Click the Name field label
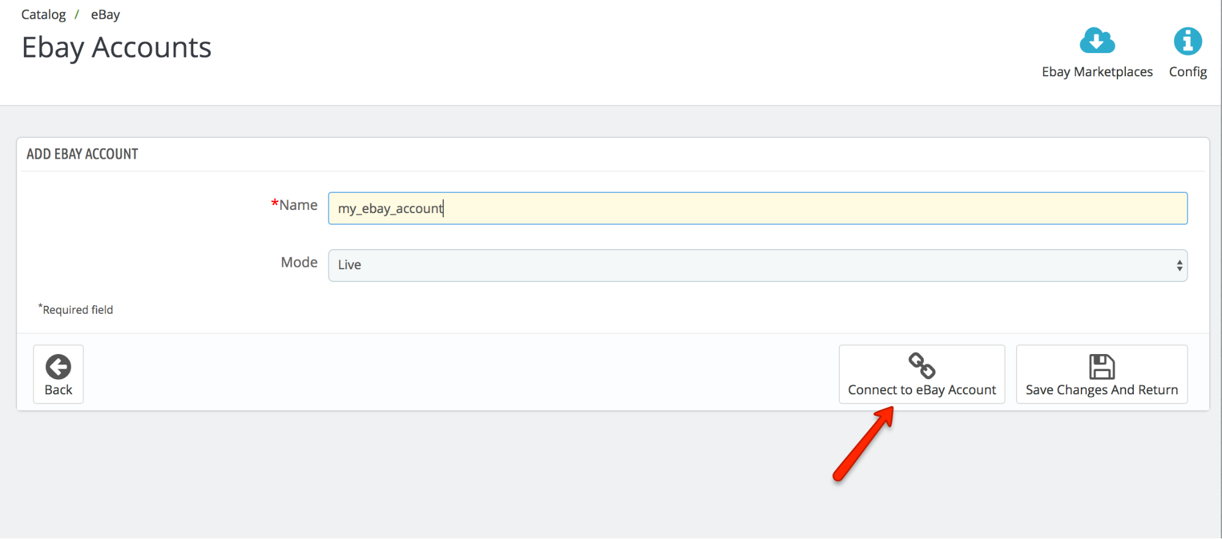 [295, 205]
